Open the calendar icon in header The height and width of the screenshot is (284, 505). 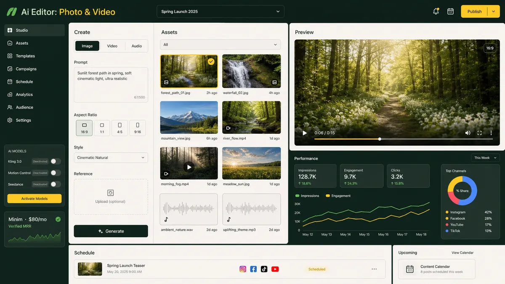point(450,11)
